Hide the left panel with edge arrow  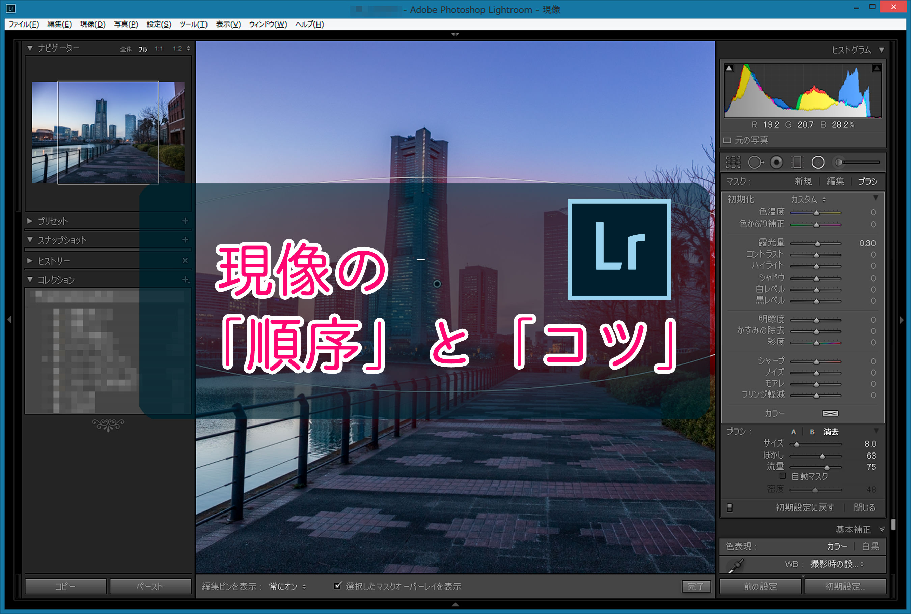point(9,320)
